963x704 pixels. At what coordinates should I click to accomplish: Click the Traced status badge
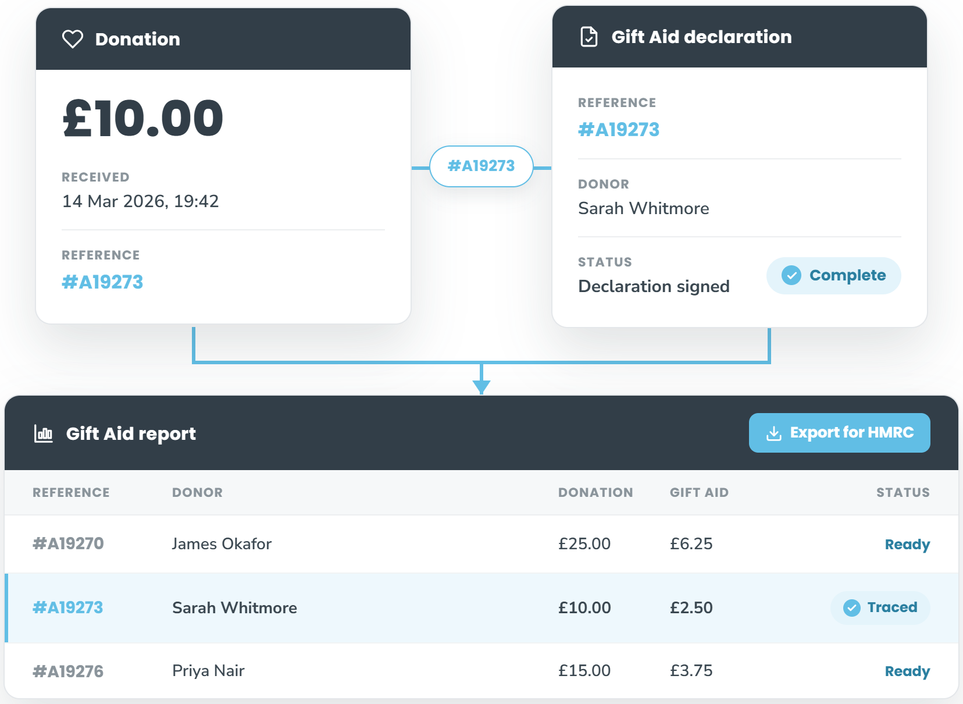(x=880, y=608)
